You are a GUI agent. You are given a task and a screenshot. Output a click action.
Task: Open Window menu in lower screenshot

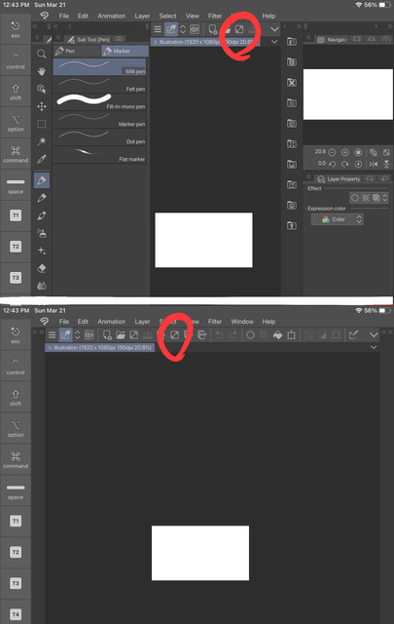coord(242,322)
